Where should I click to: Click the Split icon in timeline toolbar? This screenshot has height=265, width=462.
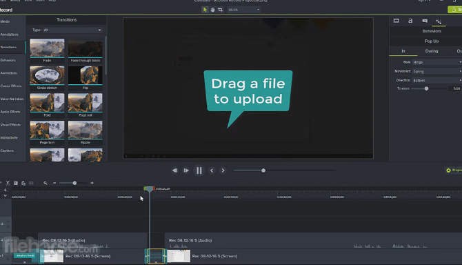point(31,183)
